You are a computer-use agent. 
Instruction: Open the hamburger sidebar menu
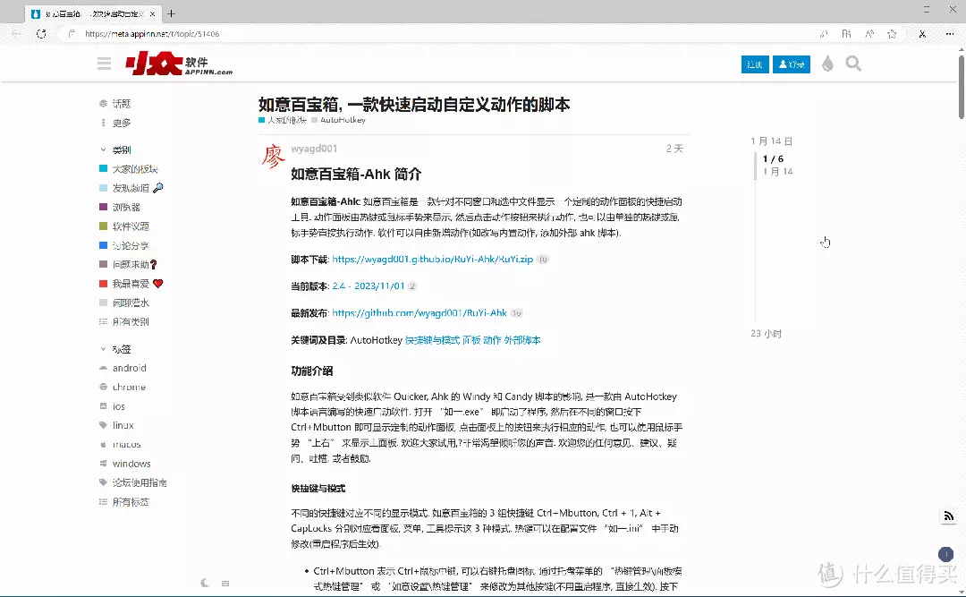(x=105, y=64)
